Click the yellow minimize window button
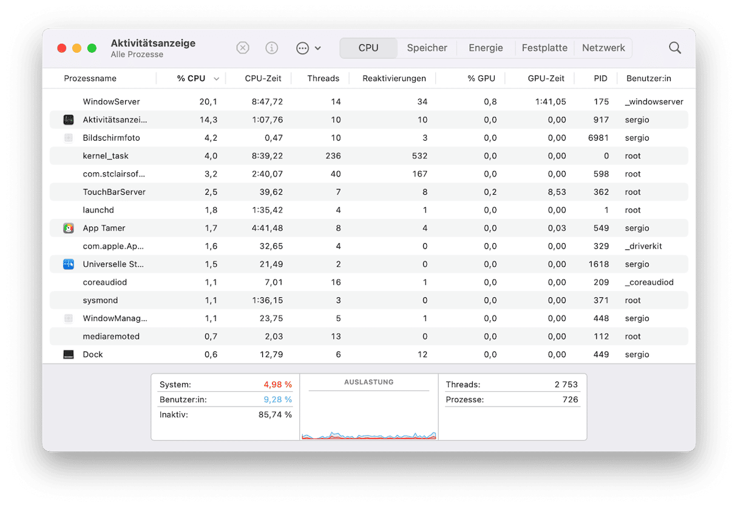The image size is (738, 507). 76,48
